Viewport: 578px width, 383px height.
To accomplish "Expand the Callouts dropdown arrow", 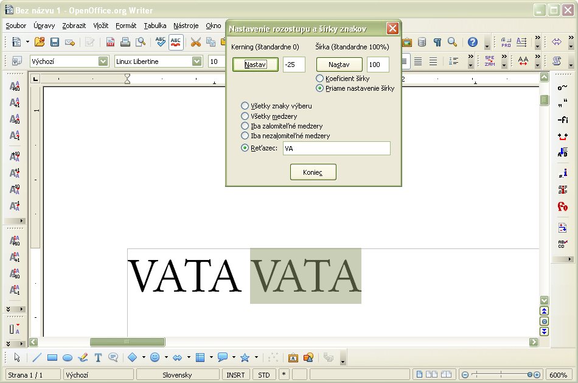I will click(234, 357).
